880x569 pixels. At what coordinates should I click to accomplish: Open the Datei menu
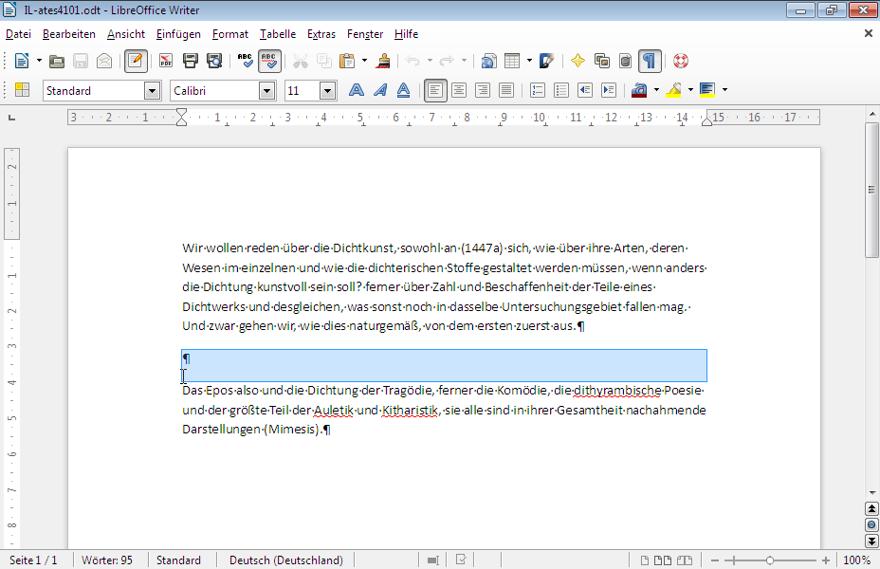coord(18,34)
